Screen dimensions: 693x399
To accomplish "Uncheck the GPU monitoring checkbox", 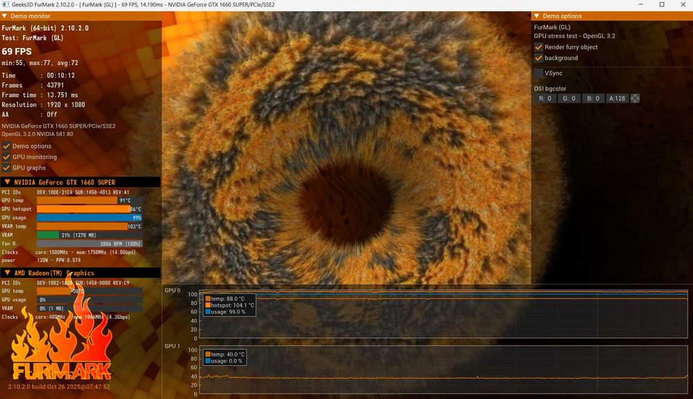I will tap(6, 157).
